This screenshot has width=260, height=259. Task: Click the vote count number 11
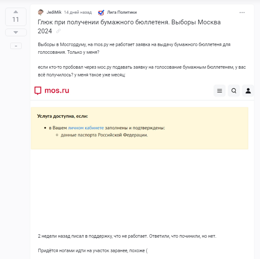(x=16, y=20)
